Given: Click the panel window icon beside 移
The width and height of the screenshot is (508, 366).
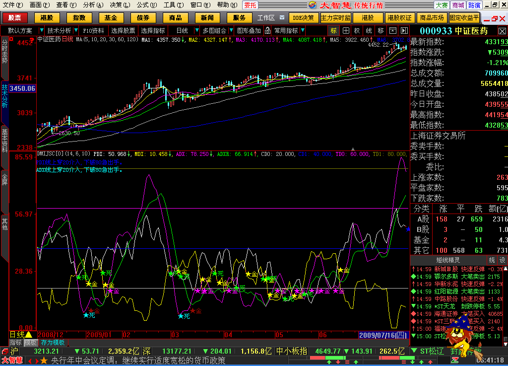Looking at the screenshot, I should coord(393,30).
